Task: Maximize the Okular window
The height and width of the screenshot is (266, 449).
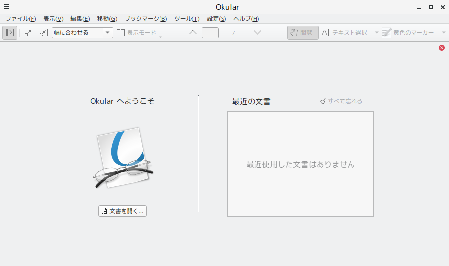Action: 431,7
